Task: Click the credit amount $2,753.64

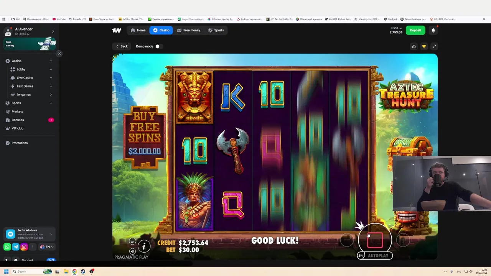Action: pyautogui.click(x=193, y=243)
